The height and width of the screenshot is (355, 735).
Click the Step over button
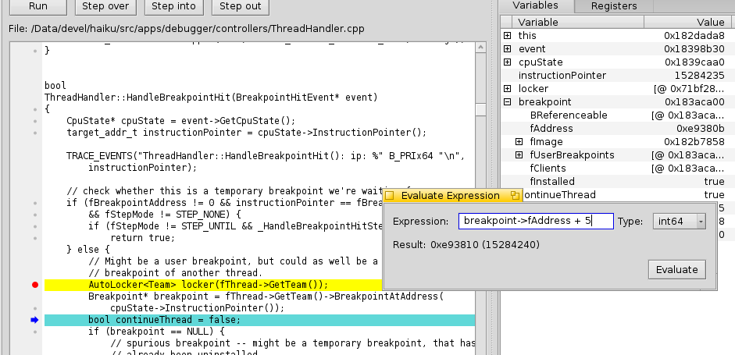pyautogui.click(x=103, y=6)
